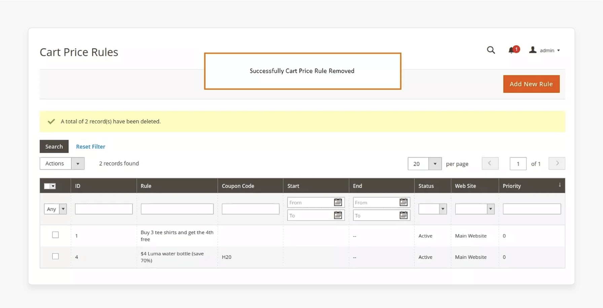Click the admin user icon

(533, 50)
